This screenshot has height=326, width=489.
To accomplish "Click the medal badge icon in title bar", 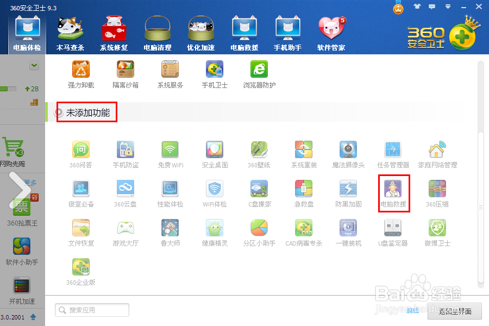I will point(398,9).
